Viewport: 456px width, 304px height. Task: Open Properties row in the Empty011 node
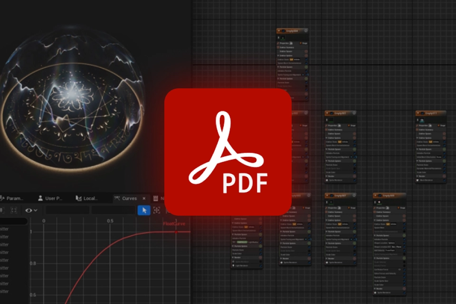[431, 125]
